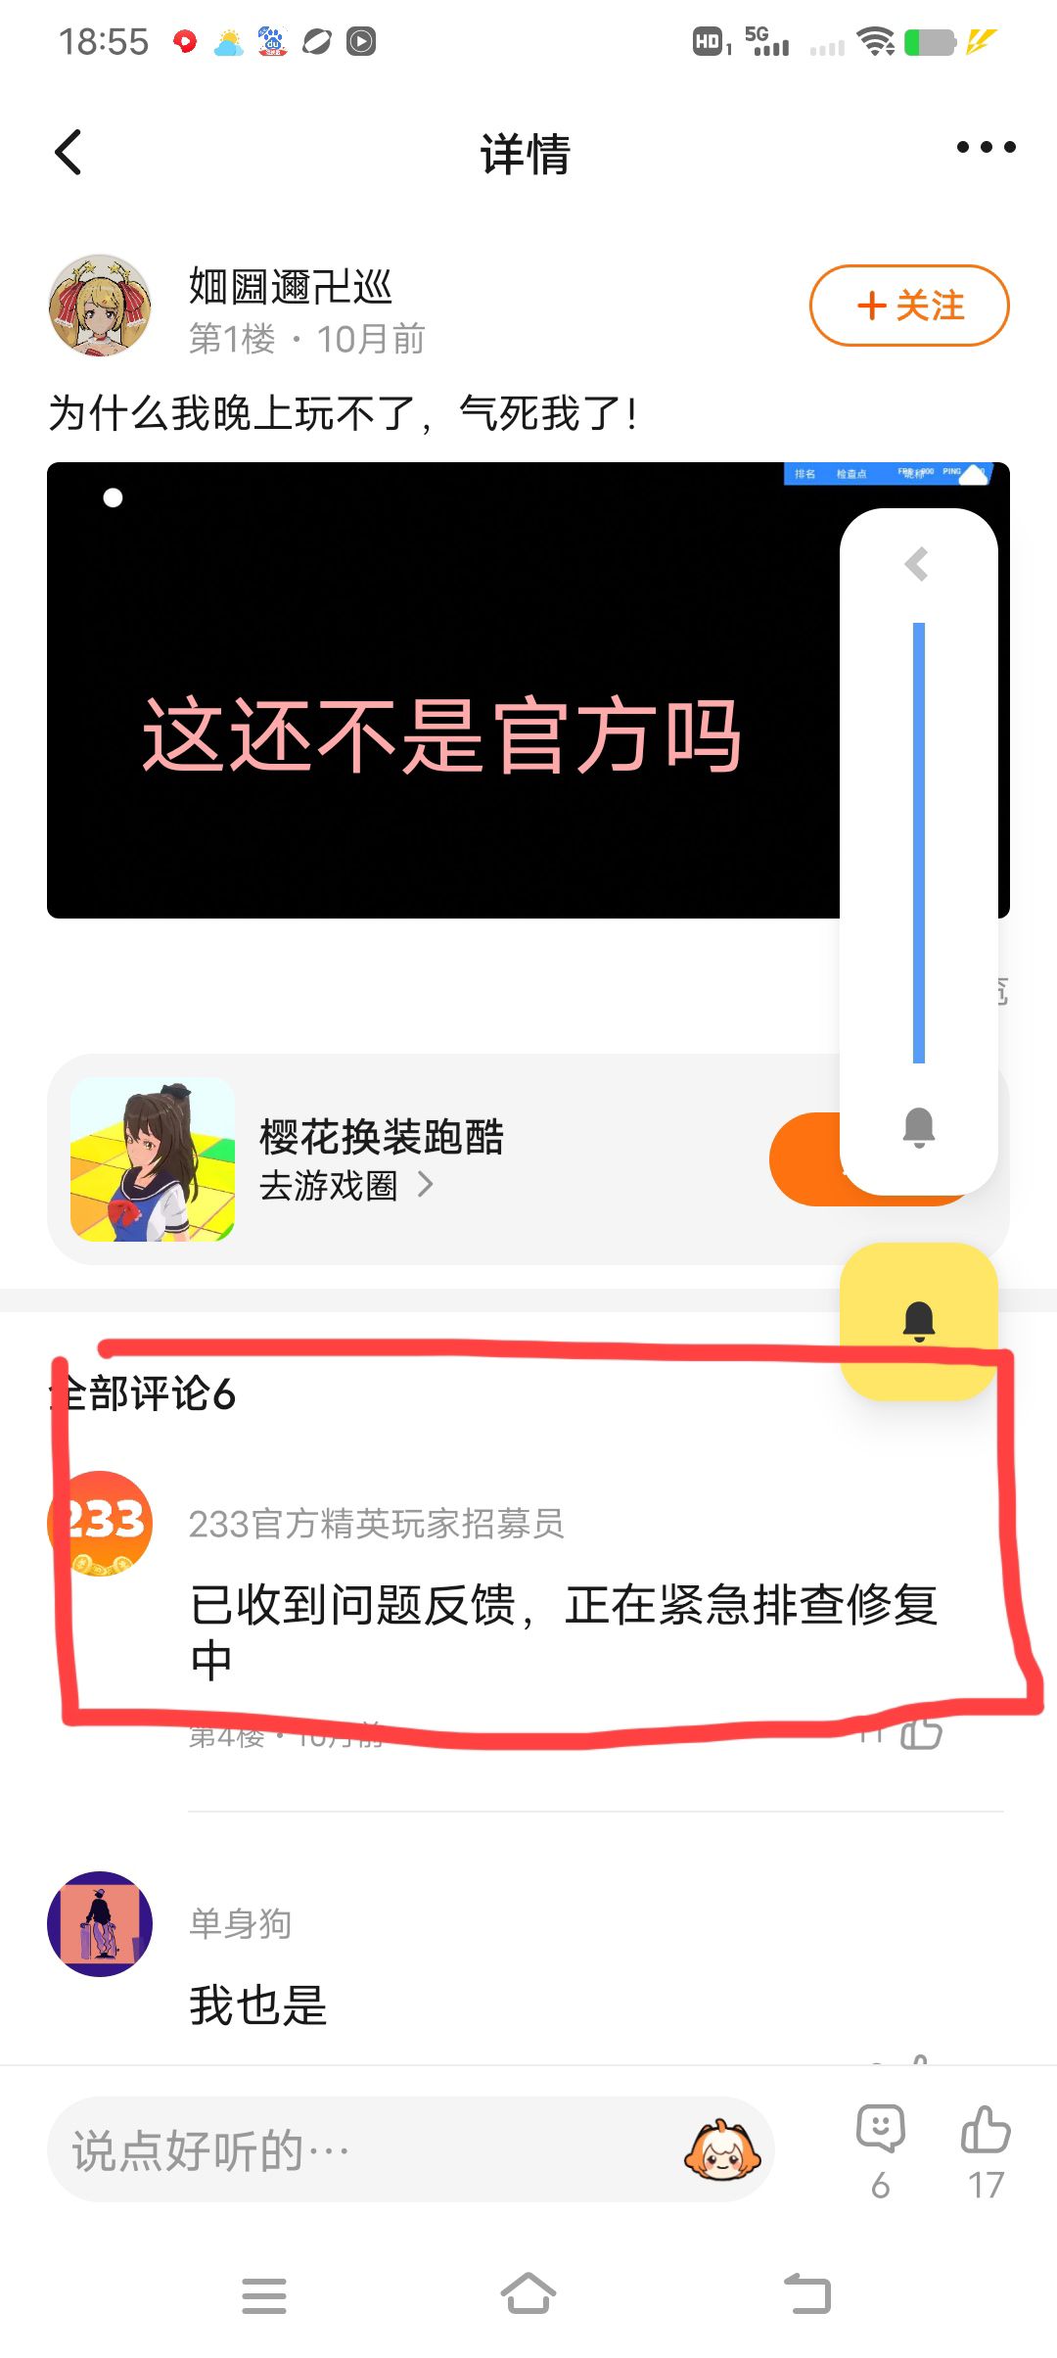Open the poster's anime avatar profile
Viewport: 1057px width, 2358px height.
pos(100,306)
